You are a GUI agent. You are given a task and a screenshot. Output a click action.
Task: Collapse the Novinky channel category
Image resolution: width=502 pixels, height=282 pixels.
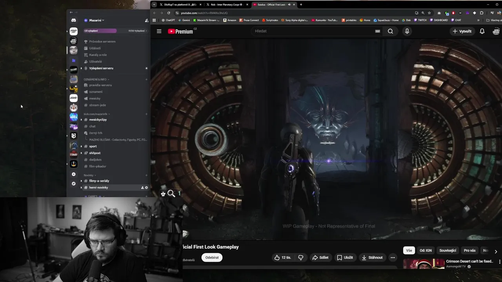90,175
